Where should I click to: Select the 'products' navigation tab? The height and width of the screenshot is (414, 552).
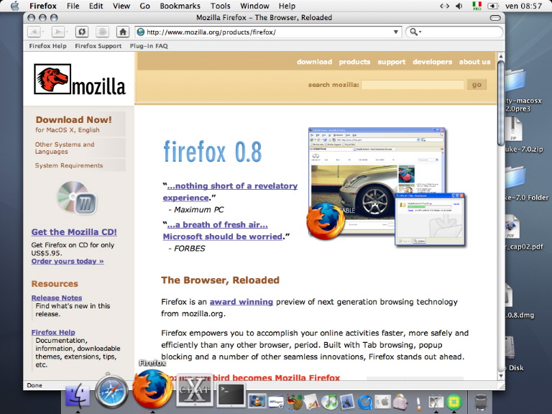354,62
